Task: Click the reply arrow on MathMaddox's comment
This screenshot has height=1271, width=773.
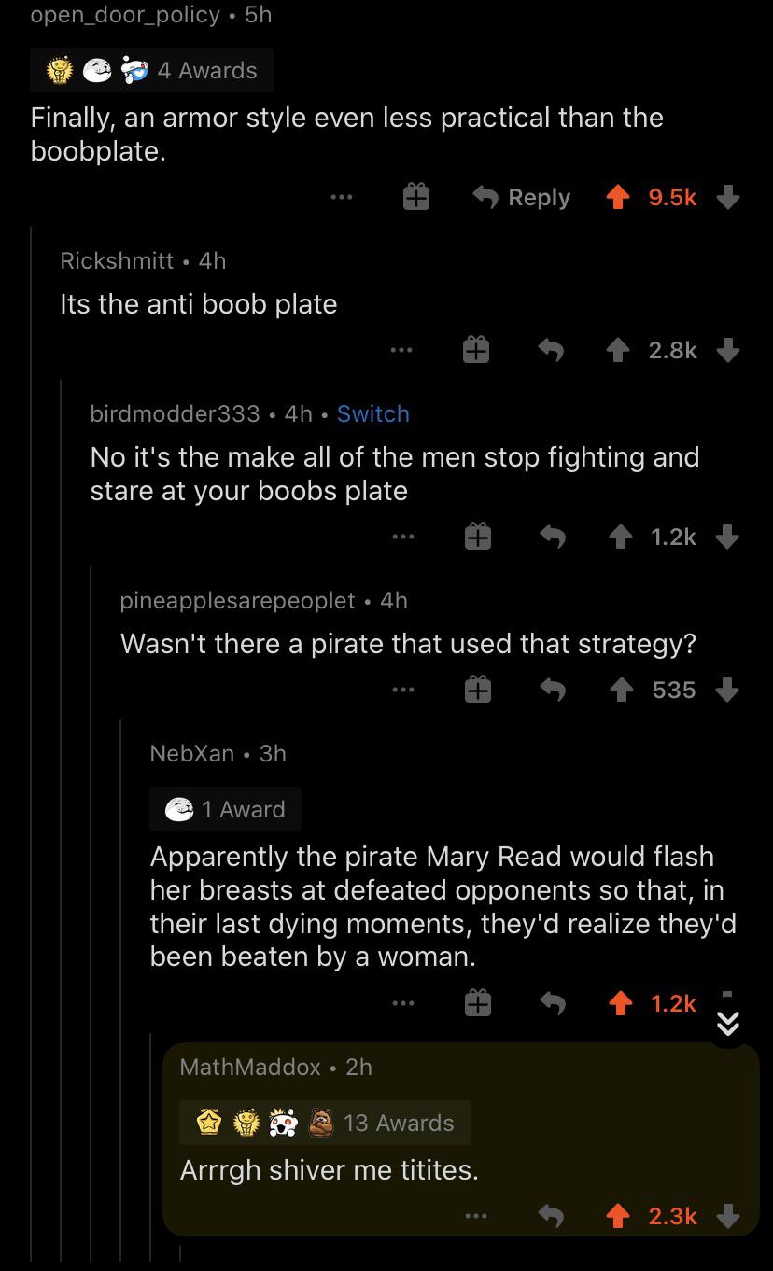Action: pyautogui.click(x=550, y=1215)
